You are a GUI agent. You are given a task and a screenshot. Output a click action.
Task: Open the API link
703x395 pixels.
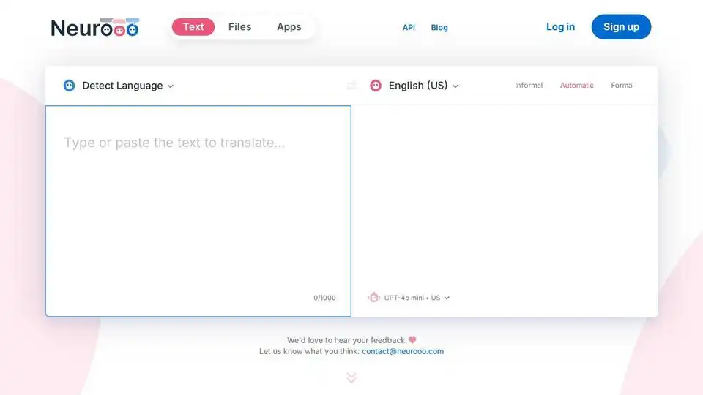[409, 27]
